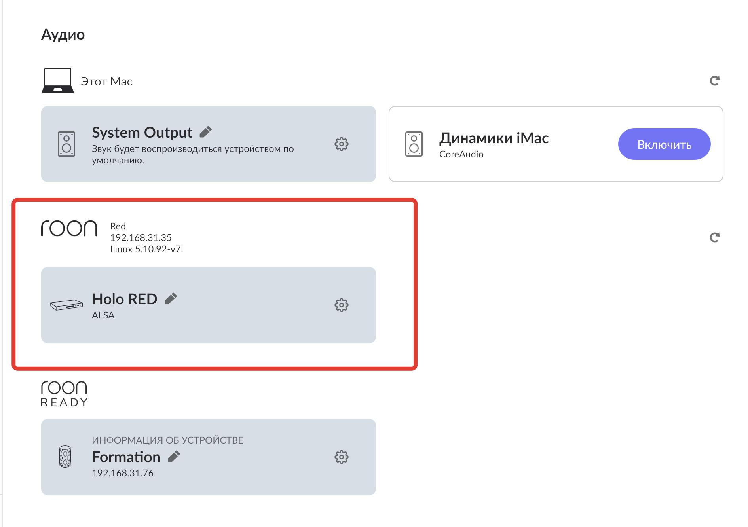
Task: Click the Roon Ready logo
Action: [64, 394]
